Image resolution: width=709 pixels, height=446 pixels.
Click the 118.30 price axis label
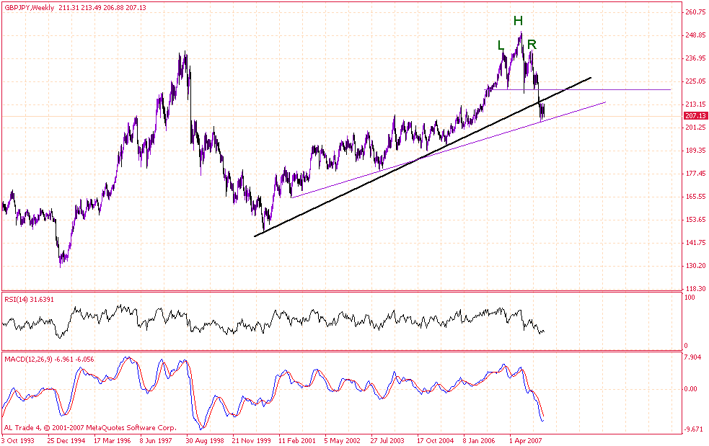tap(695, 288)
